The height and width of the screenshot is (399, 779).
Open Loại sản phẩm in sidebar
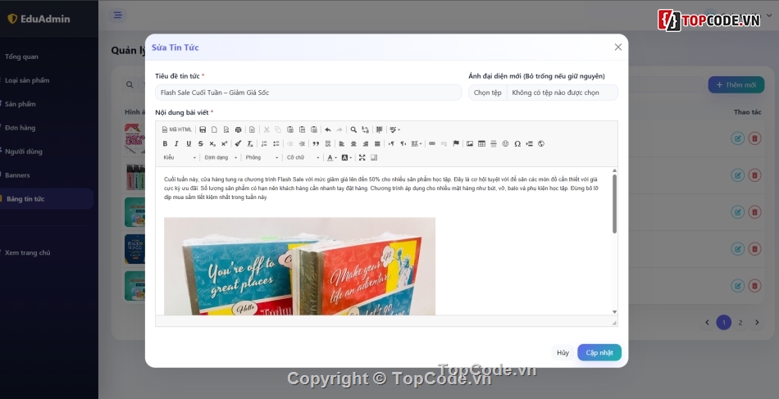point(27,80)
